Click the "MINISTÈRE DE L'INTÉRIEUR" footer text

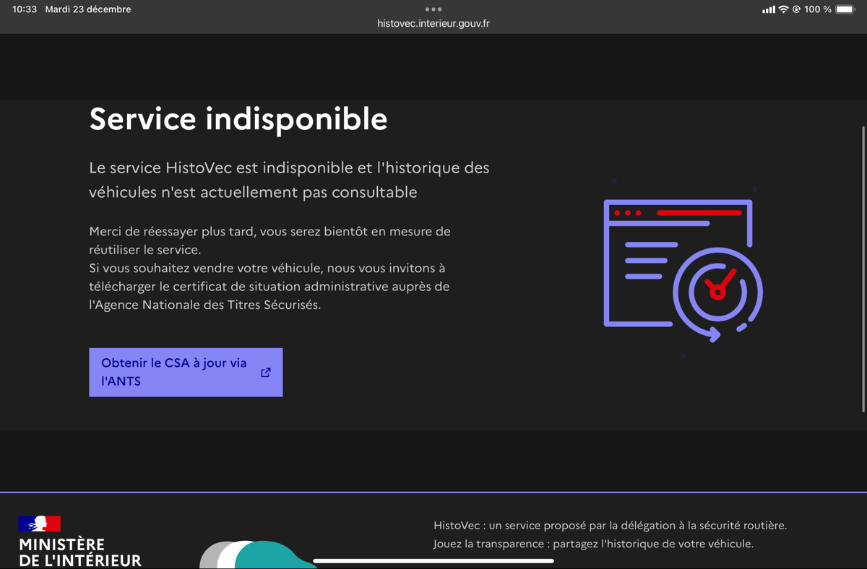(79, 552)
